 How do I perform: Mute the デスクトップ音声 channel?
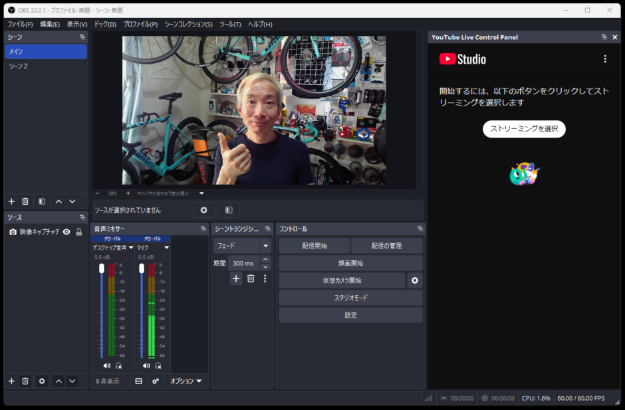click(107, 365)
